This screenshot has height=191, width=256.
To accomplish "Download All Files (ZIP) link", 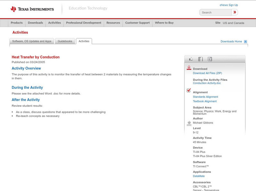I will [x=207, y=73].
